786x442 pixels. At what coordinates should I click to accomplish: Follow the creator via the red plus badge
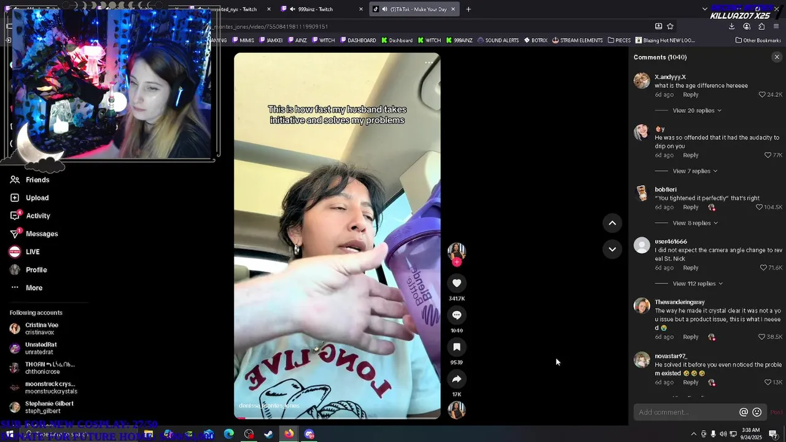(456, 262)
